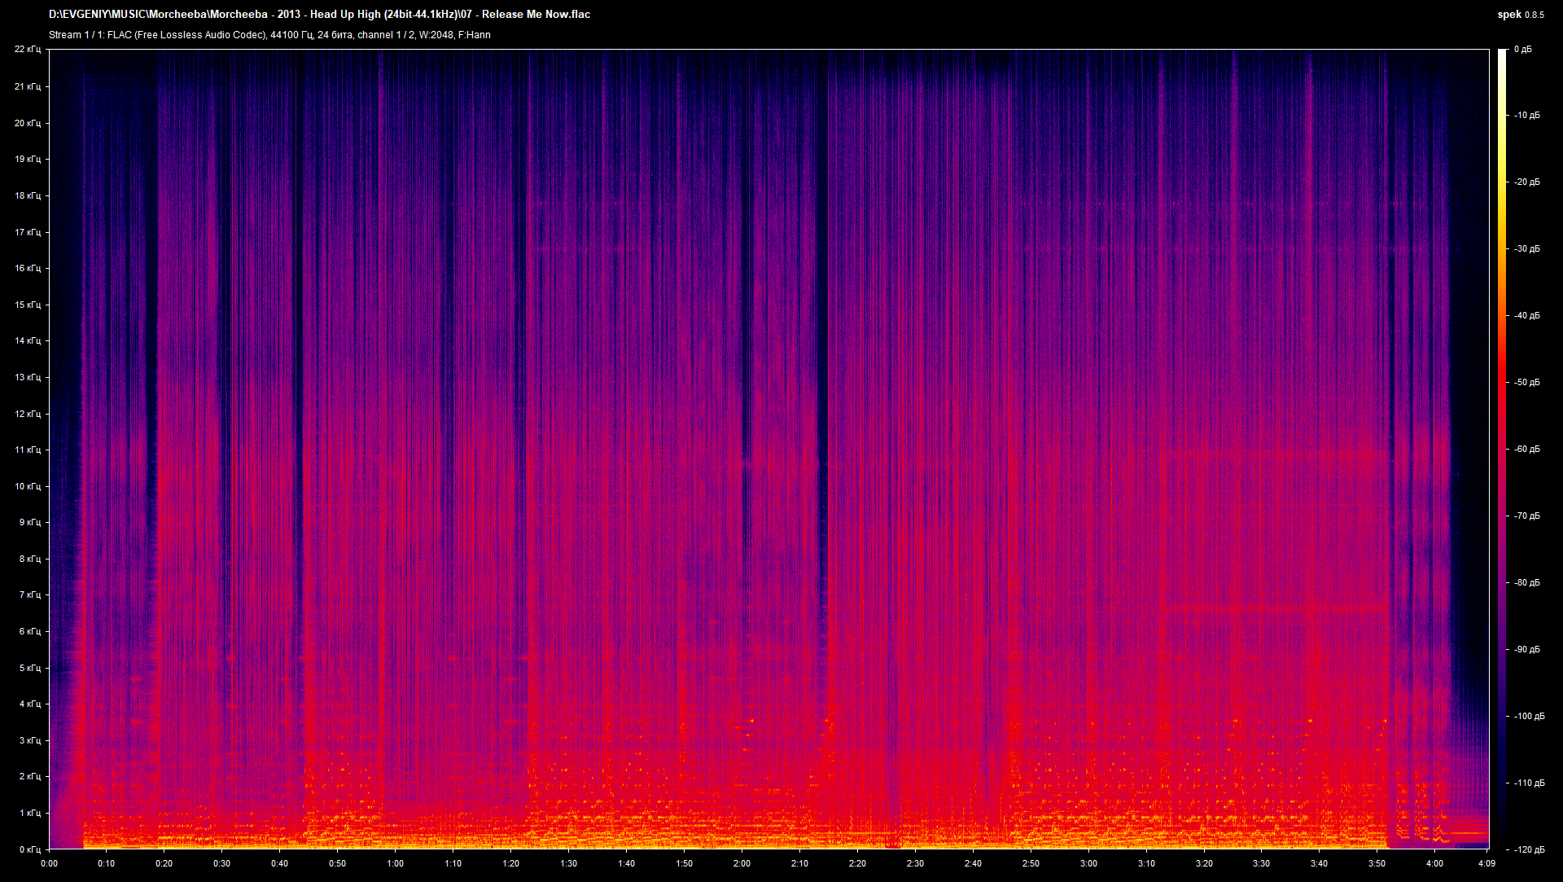
Task: Click the '16 кГц' frequency axis label
Action: click(x=28, y=268)
